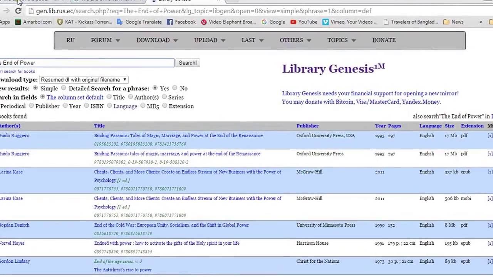This screenshot has height=277, width=493.
Task: Select the Detailed view results radio
Action: [x=64, y=88]
